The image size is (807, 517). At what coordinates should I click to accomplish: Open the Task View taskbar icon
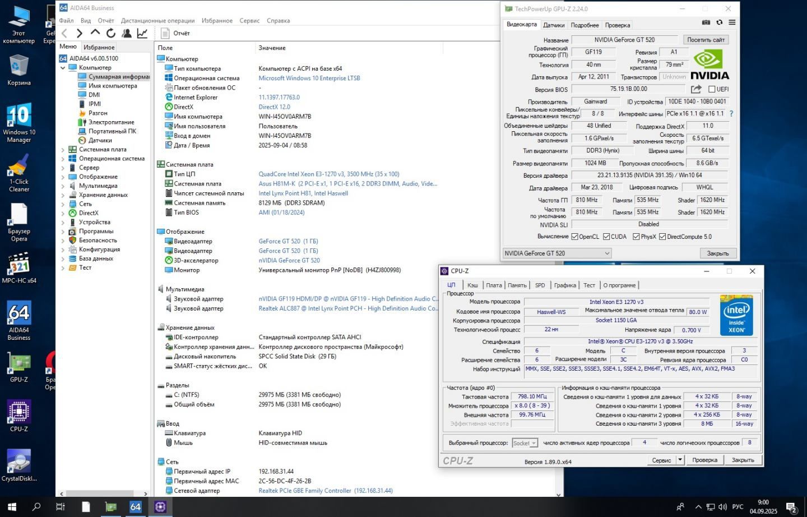61,507
